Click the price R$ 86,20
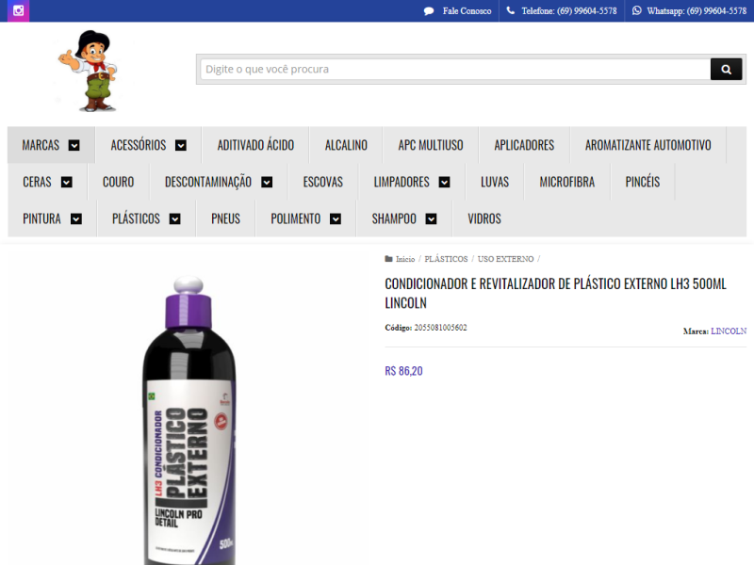This screenshot has height=565, width=754. [x=404, y=371]
